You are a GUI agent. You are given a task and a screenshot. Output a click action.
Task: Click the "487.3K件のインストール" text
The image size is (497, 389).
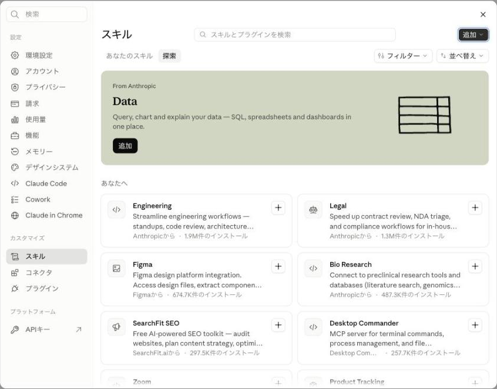pos(416,295)
